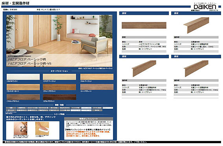Click the DAIKEN logo
This screenshot has height=146, width=223.
point(205,7)
